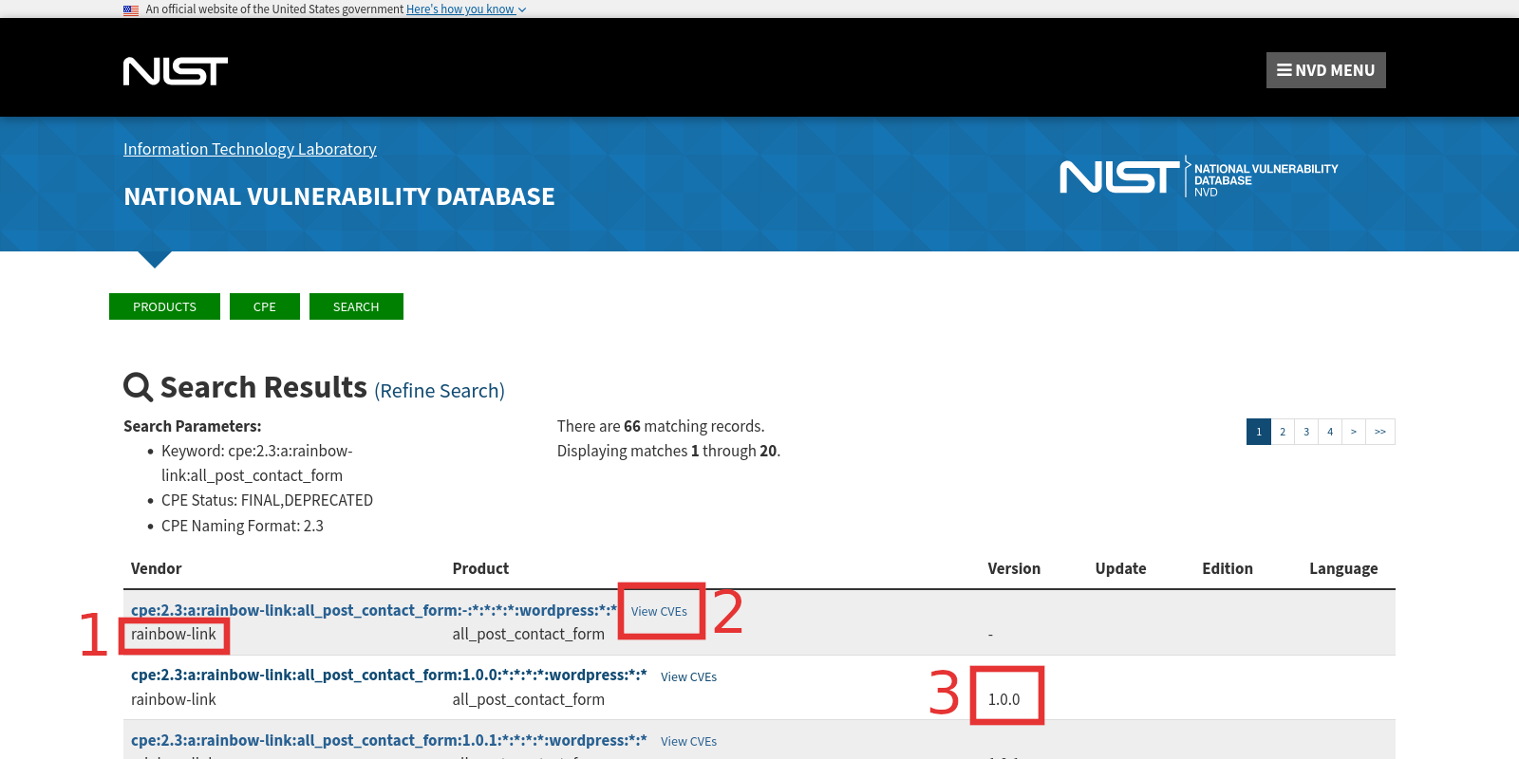Image resolution: width=1519 pixels, height=759 pixels.
Task: Click National Vulnerability Database heading
Action: [x=339, y=196]
